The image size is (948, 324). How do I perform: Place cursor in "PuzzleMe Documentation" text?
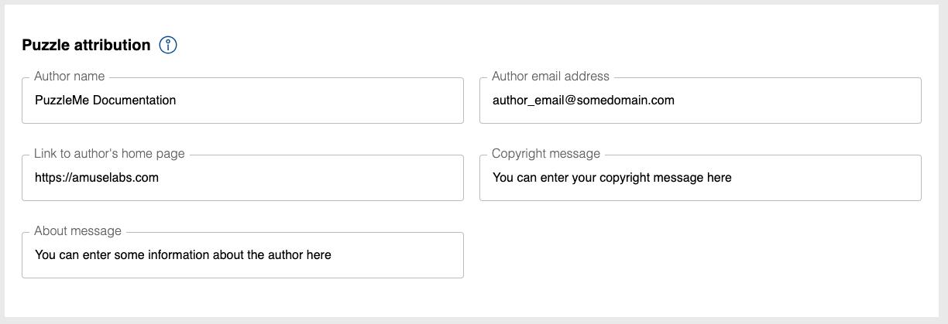point(105,100)
